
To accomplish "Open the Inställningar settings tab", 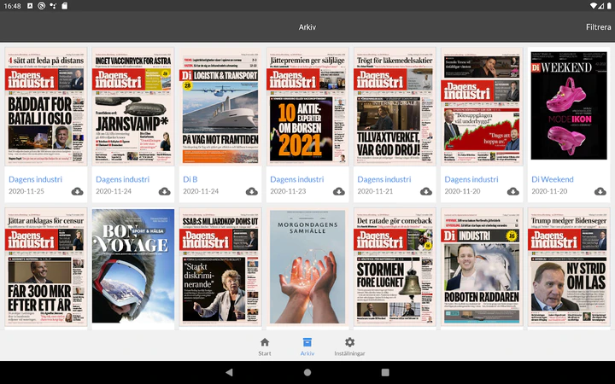I will point(349,346).
